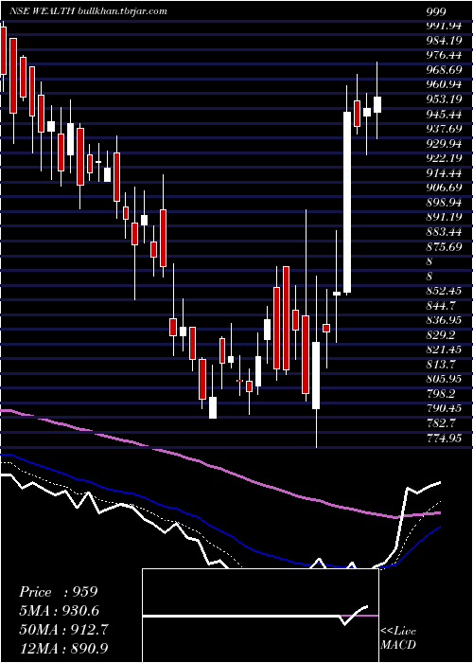Click the 852.45 price label
The height and width of the screenshot is (663, 473).
443,291
